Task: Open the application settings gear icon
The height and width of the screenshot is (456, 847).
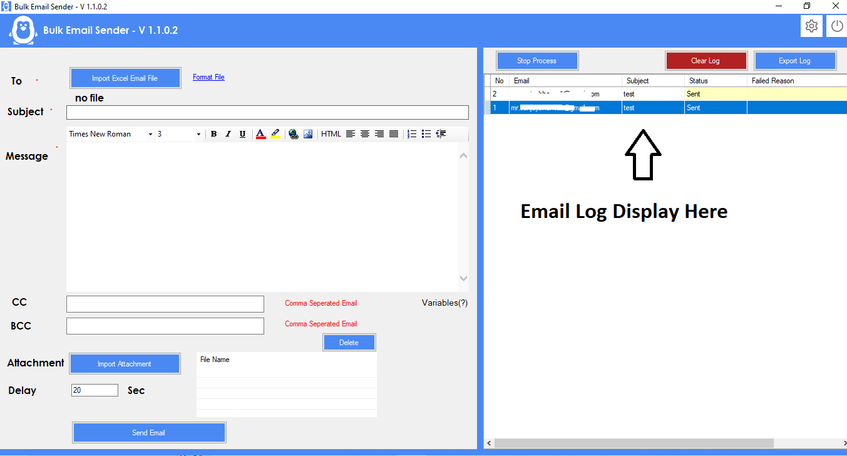Action: tap(811, 26)
